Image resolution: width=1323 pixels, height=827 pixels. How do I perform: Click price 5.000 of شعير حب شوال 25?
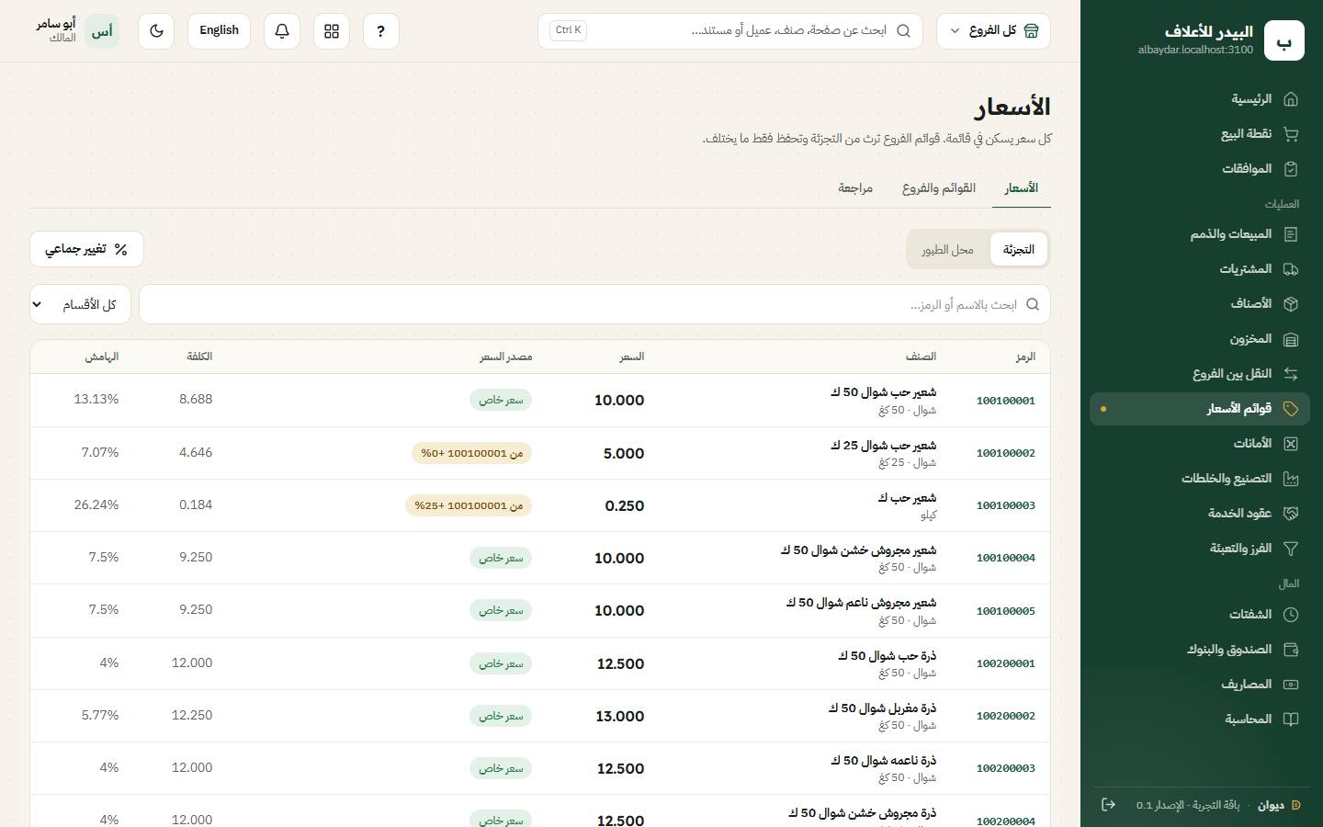coord(624,453)
